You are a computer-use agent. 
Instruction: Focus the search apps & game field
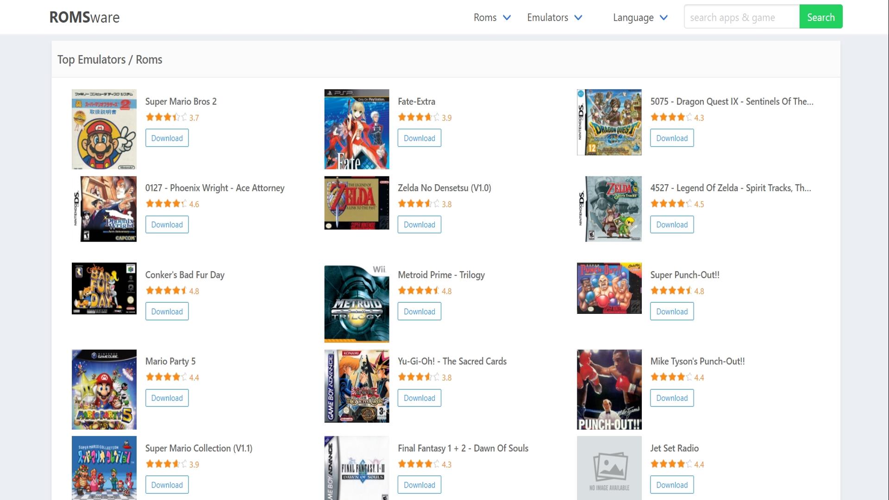742,17
